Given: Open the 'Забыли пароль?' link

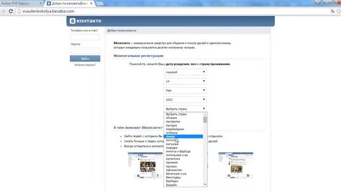Looking at the screenshot, I should point(85,65).
